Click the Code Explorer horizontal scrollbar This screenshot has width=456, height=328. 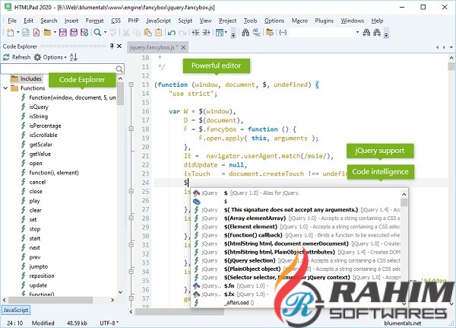(59, 300)
